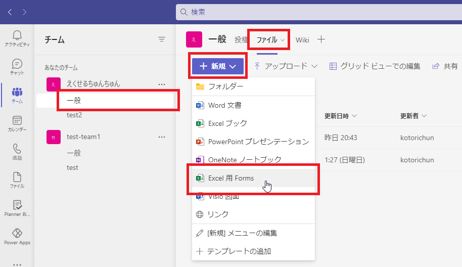This screenshot has width=462, height=267.
Task: Click the test-team1 team avatar
Action: [54, 137]
